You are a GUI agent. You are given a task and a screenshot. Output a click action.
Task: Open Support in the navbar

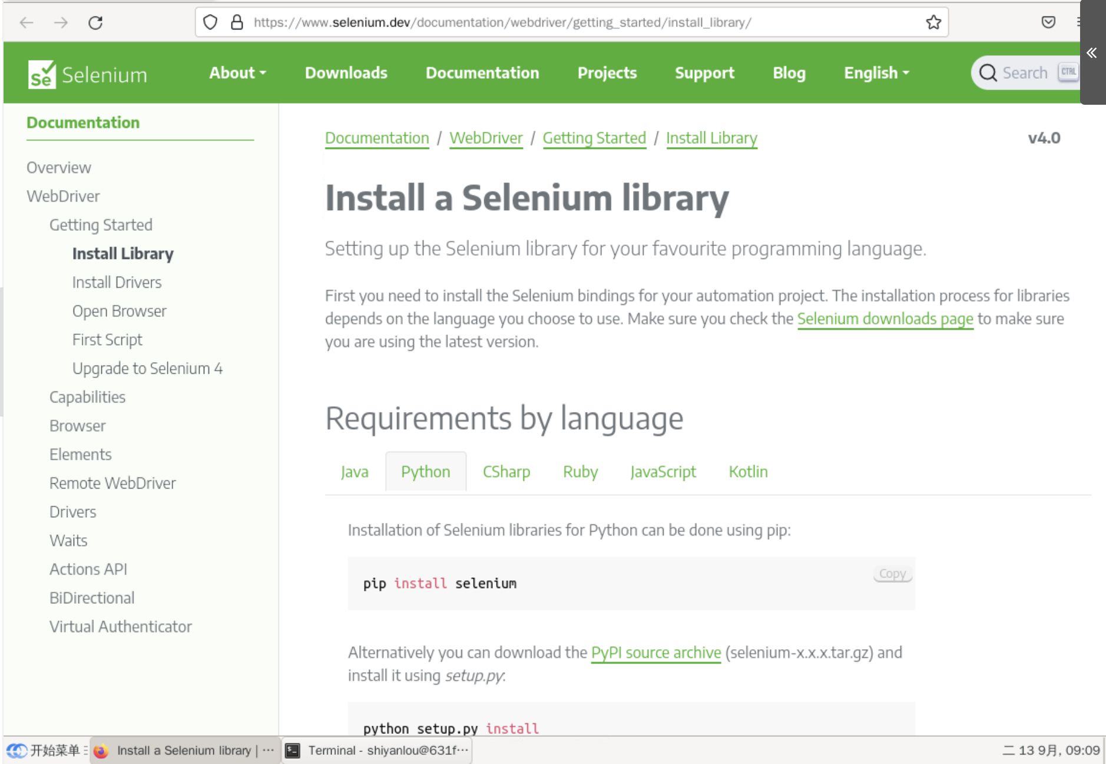tap(704, 73)
